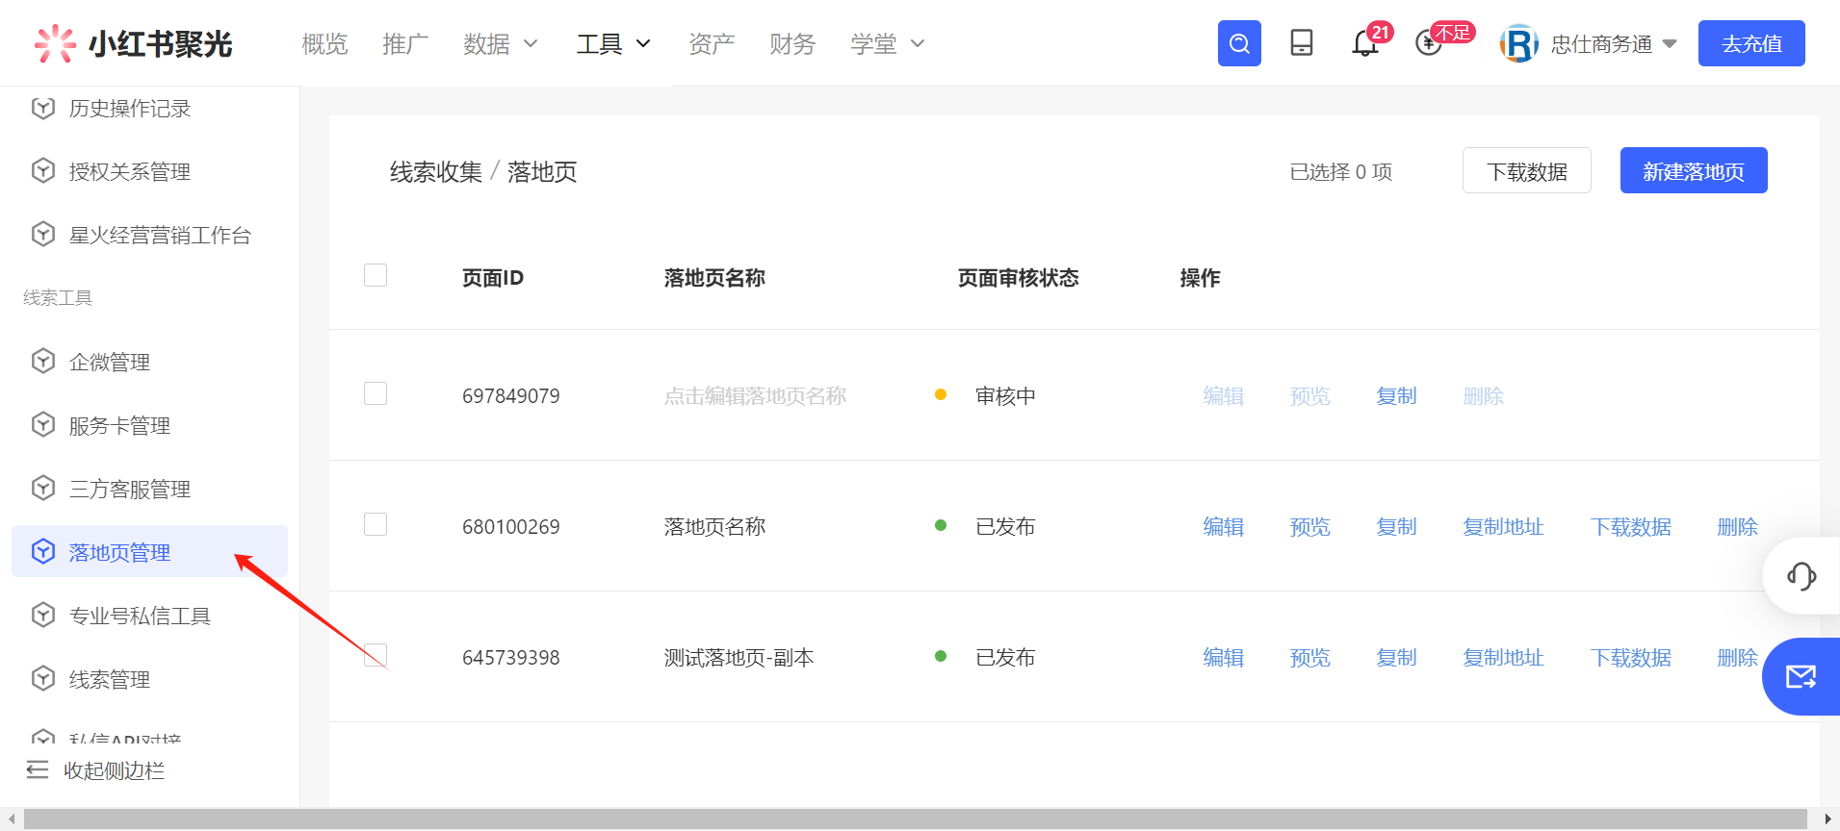
Task: Click the blue search icon button
Action: (x=1238, y=43)
